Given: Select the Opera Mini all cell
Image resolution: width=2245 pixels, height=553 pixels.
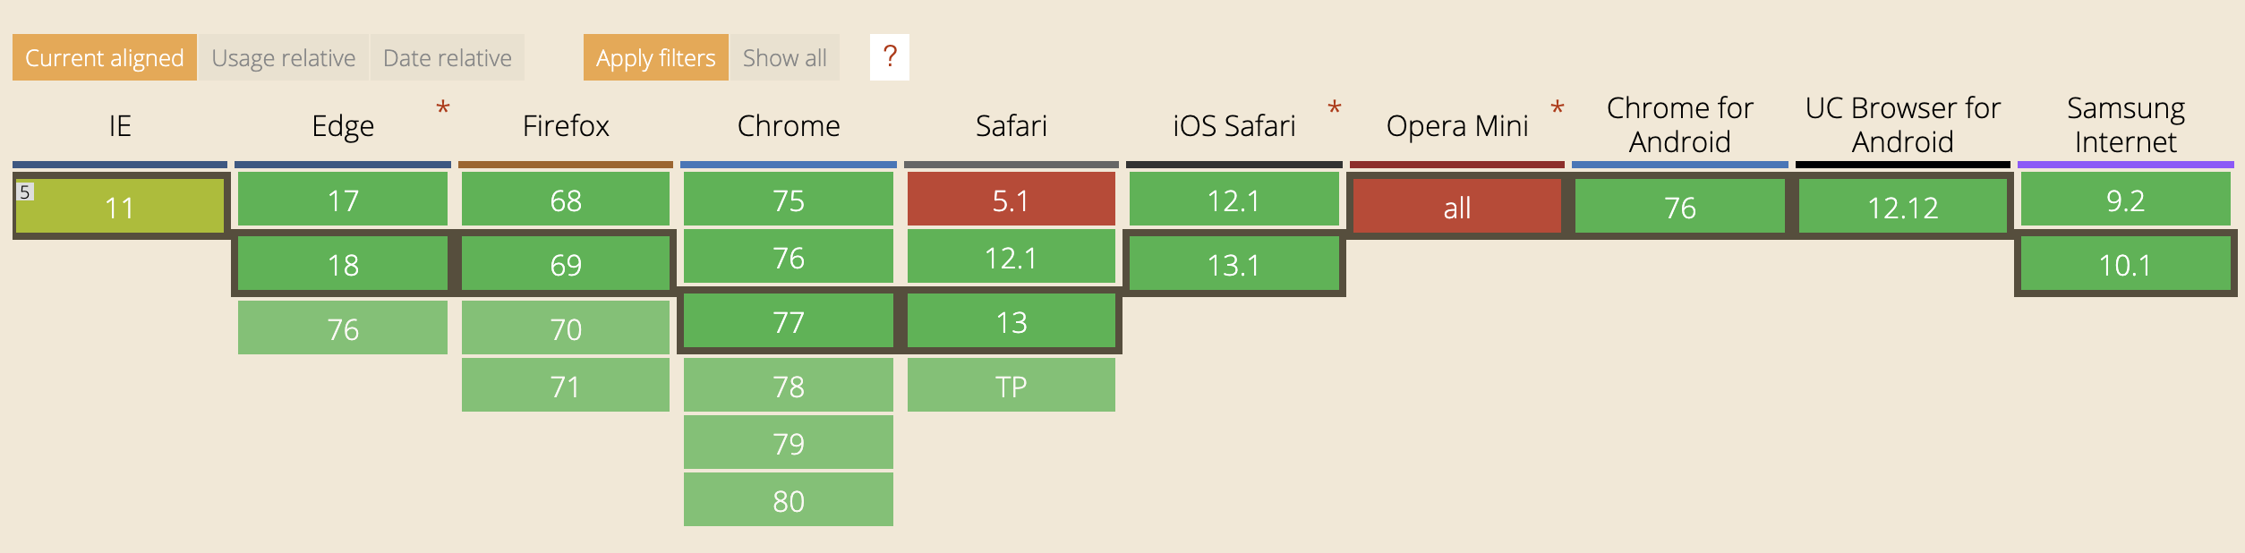Looking at the screenshot, I should [x=1456, y=208].
